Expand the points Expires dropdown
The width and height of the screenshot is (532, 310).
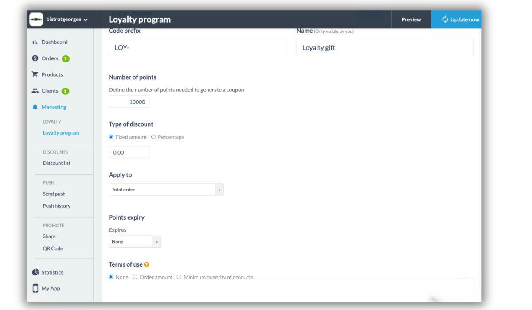tap(135, 242)
